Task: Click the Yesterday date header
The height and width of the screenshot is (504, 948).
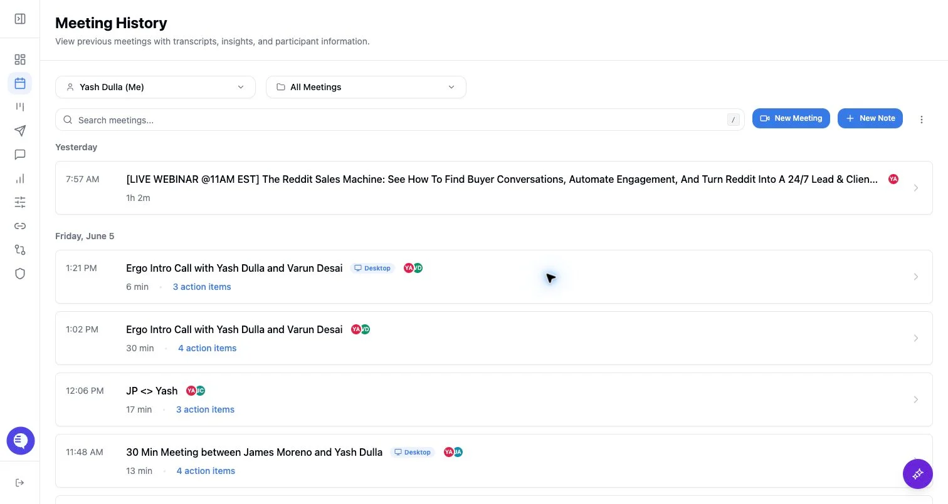Action: pos(76,147)
